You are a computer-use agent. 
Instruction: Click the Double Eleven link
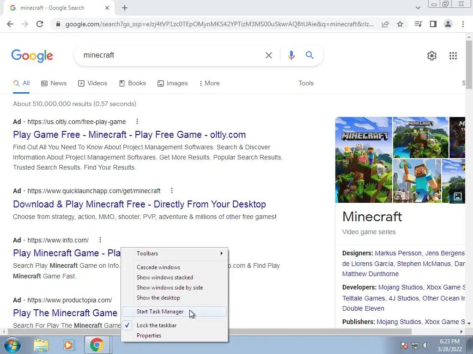click(x=363, y=308)
